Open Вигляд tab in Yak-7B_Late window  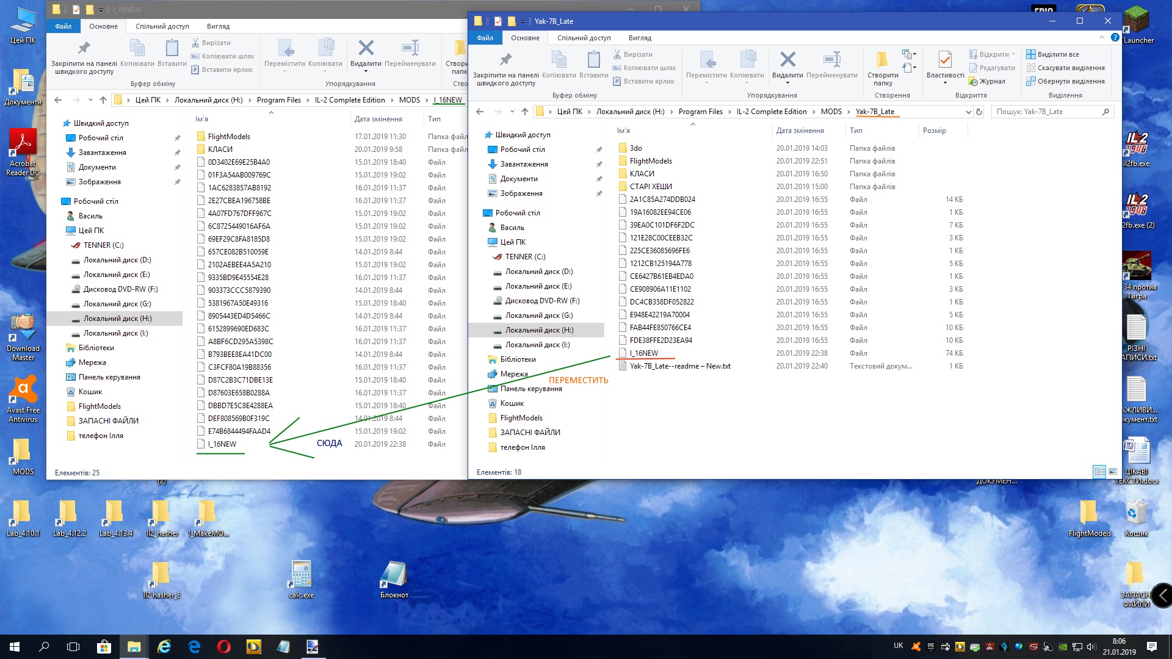tap(640, 38)
